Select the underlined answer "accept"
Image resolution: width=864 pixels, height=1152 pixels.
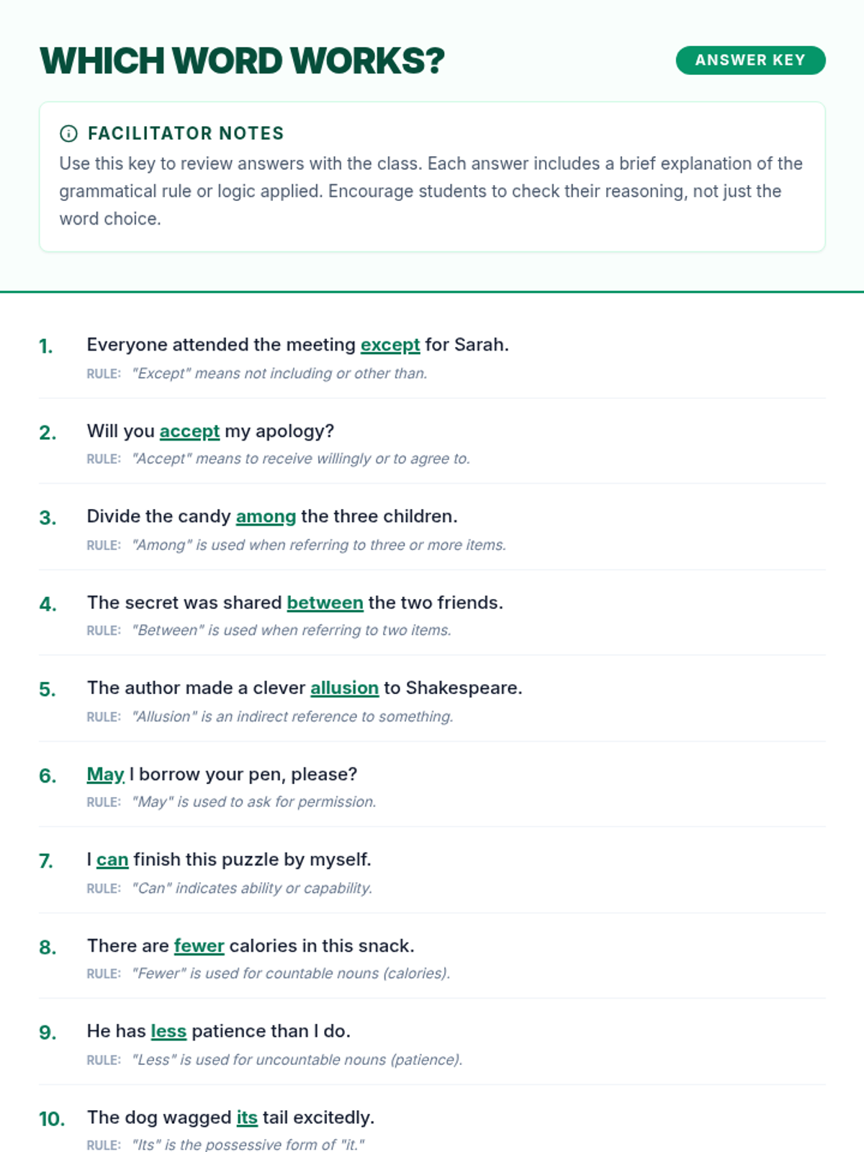point(189,431)
